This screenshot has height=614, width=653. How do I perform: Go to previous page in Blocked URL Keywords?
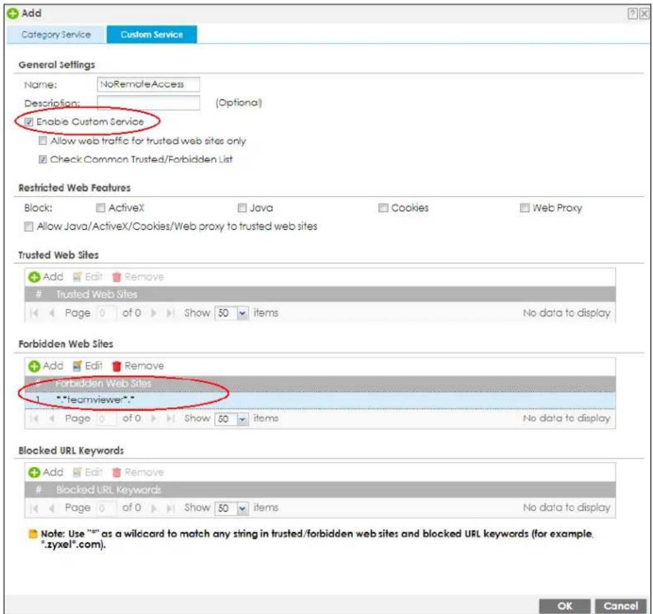52,508
